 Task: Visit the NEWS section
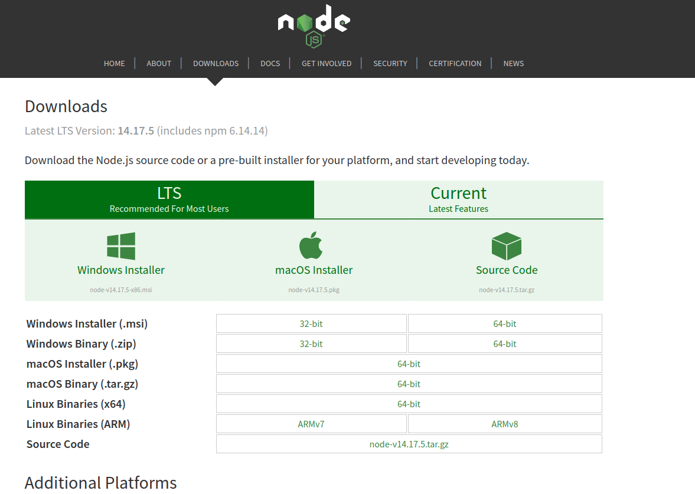click(x=513, y=63)
